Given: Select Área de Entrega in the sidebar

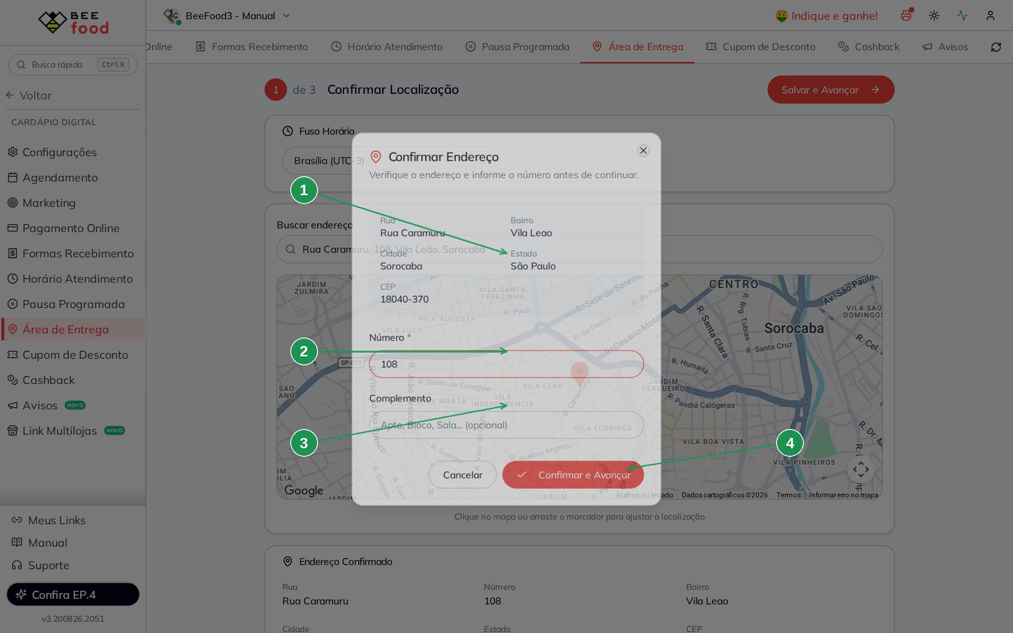Looking at the screenshot, I should coord(73,330).
